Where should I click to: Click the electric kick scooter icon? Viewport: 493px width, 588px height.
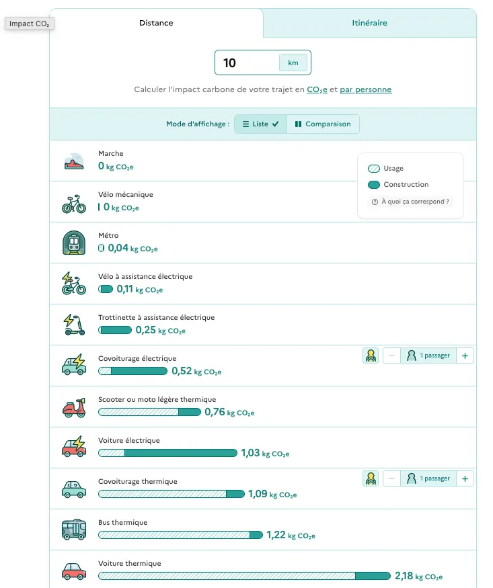click(74, 325)
